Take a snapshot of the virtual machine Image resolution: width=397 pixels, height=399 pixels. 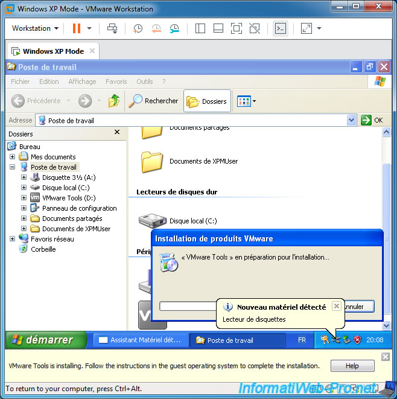[138, 28]
